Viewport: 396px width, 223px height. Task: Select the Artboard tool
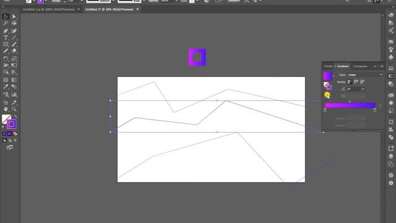tap(6, 102)
